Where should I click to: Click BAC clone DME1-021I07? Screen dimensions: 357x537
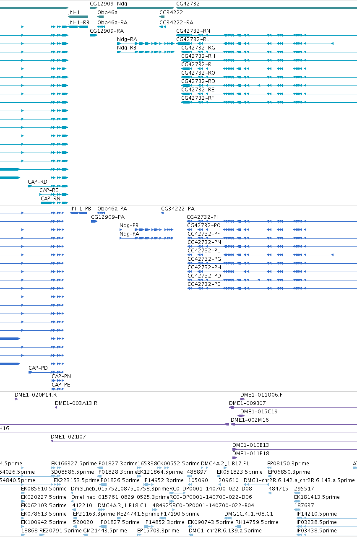[x=68, y=437]
